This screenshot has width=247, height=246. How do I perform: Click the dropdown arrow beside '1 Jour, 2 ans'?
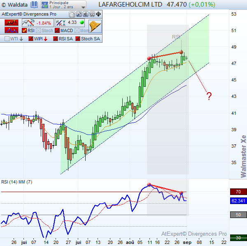[x=83, y=7]
